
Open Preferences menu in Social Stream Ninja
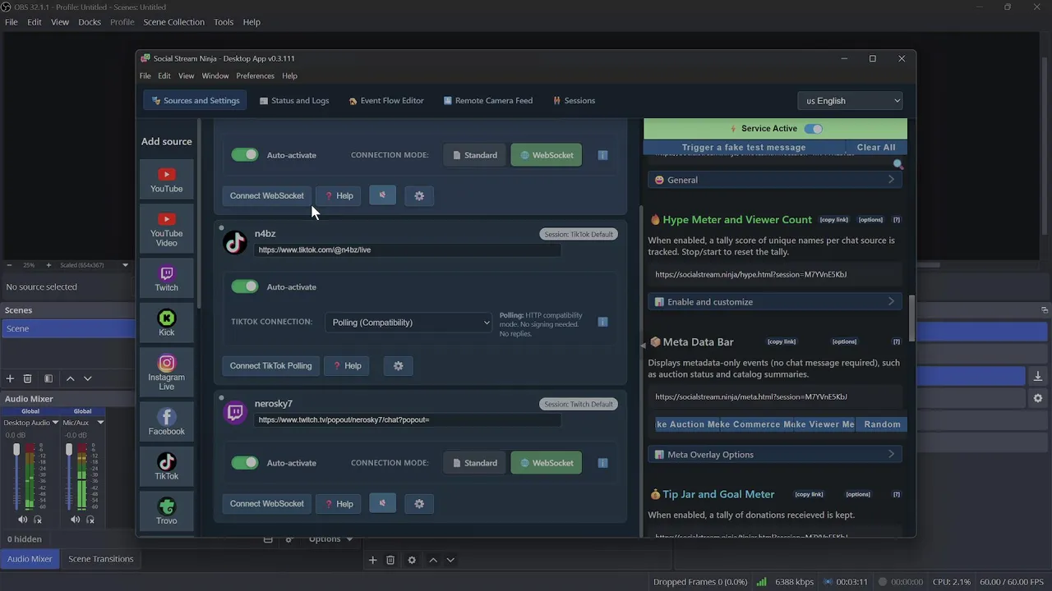tap(255, 76)
